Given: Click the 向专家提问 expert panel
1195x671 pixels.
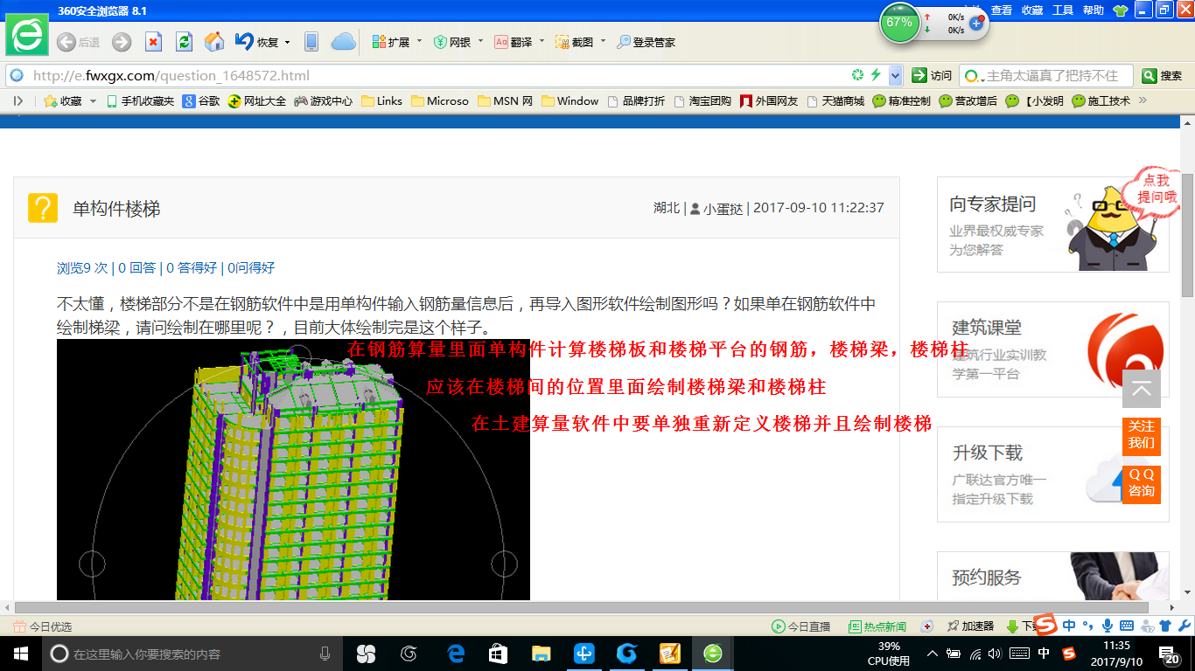Looking at the screenshot, I should pyautogui.click(x=1053, y=225).
